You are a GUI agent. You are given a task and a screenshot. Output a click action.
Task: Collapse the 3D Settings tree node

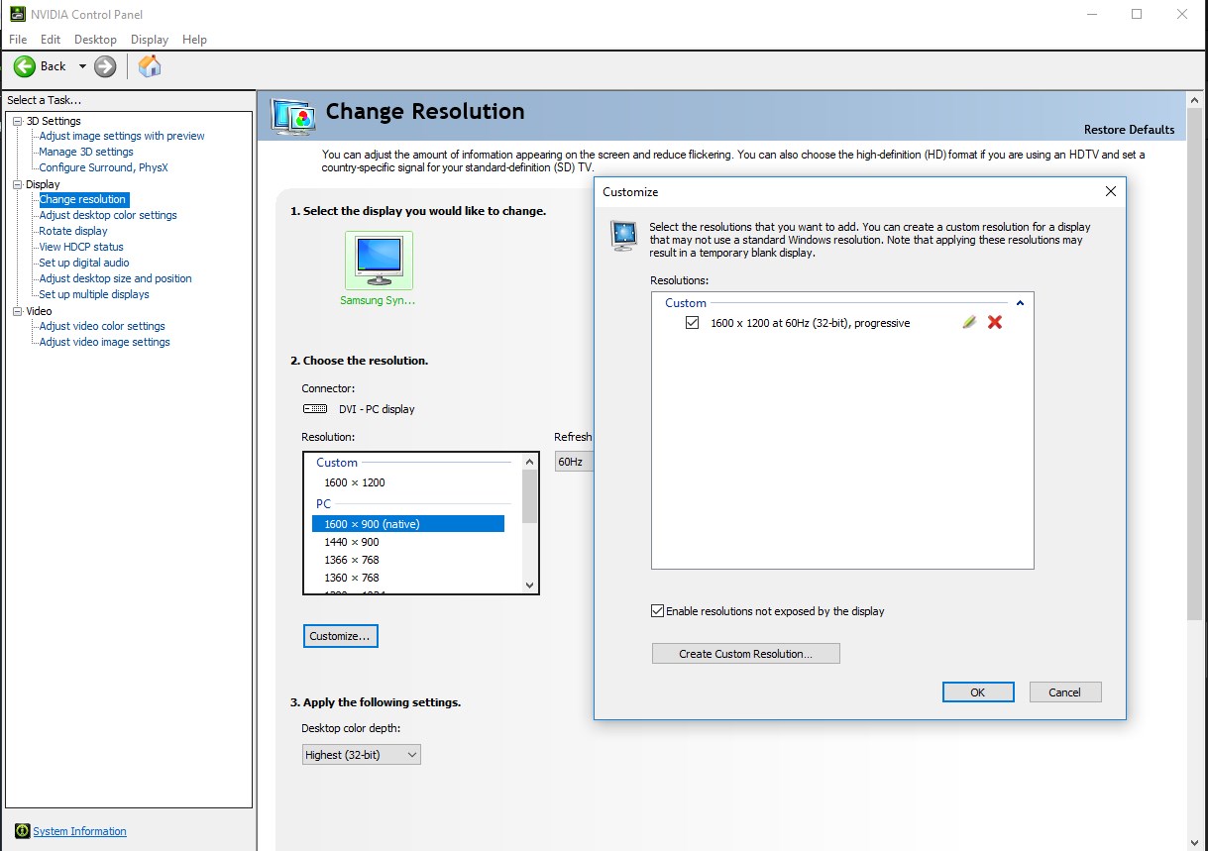[x=17, y=121]
